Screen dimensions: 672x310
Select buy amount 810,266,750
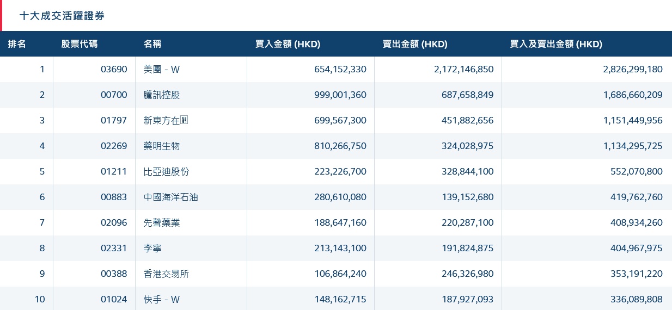[x=340, y=146]
